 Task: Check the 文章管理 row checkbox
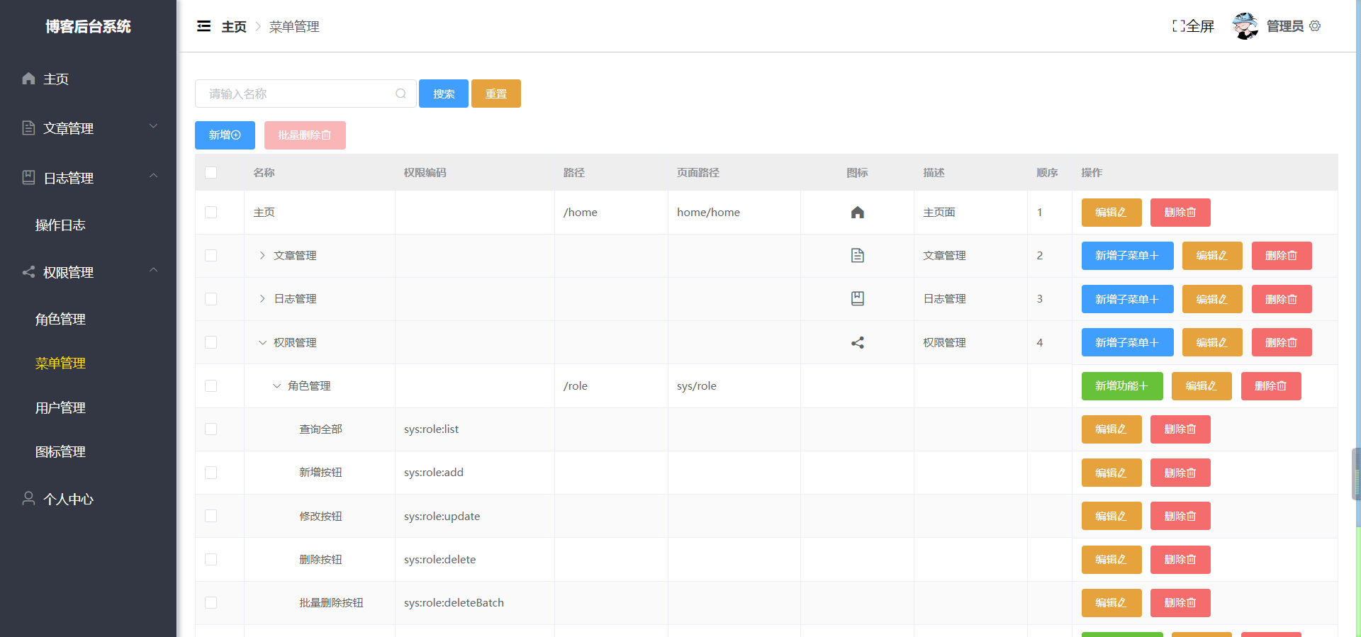click(211, 256)
